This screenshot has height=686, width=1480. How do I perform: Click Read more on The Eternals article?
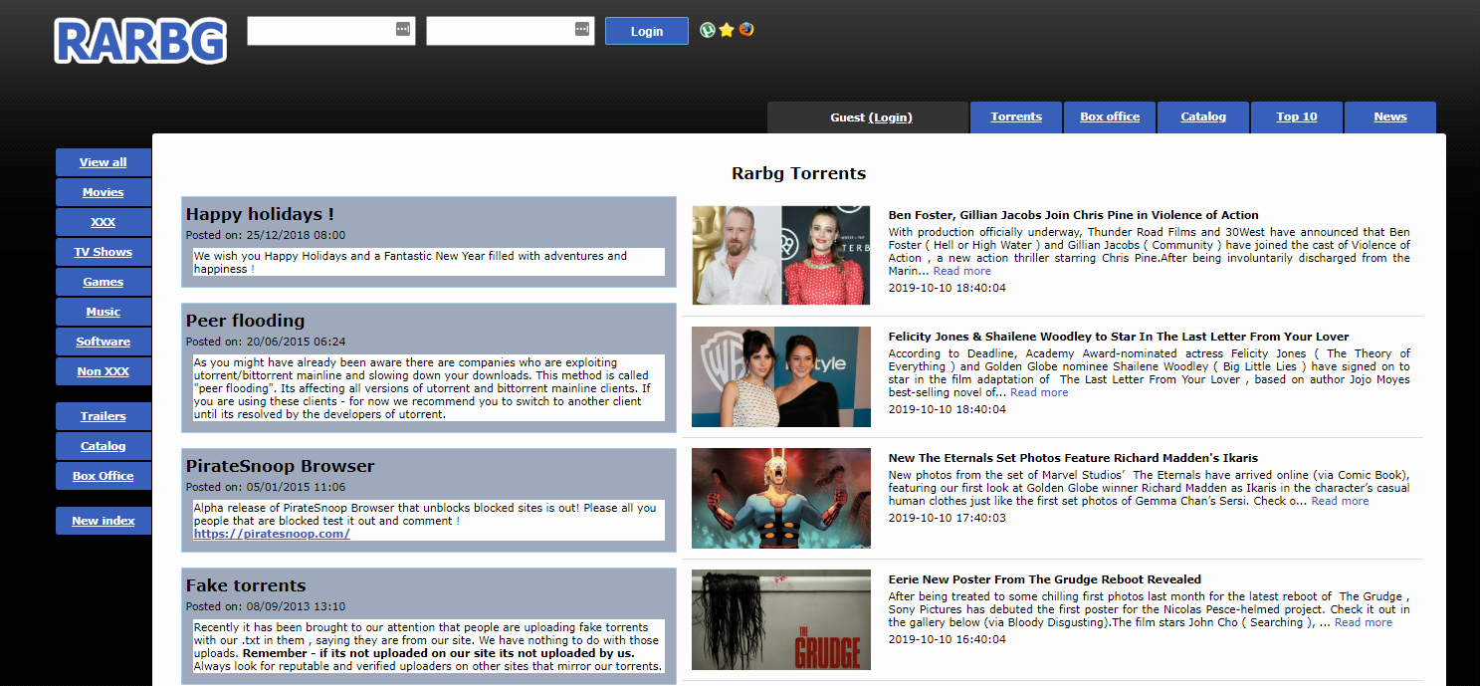coord(1340,501)
